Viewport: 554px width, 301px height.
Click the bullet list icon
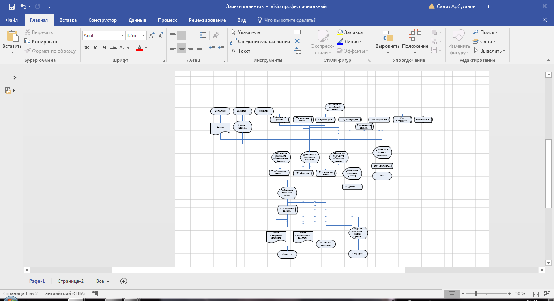[203, 35]
